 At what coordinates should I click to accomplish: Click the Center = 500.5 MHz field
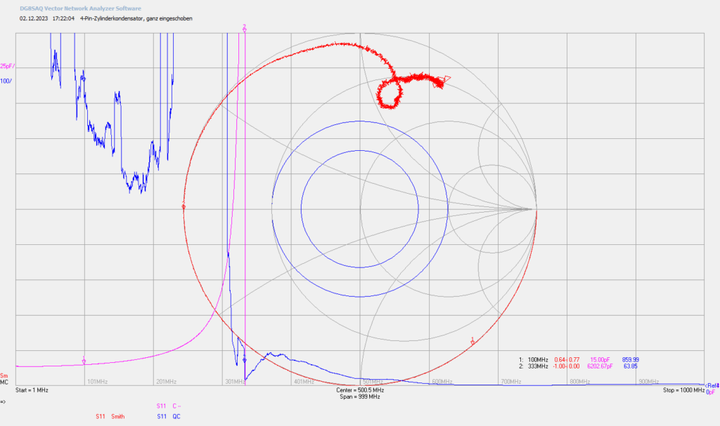360,390
